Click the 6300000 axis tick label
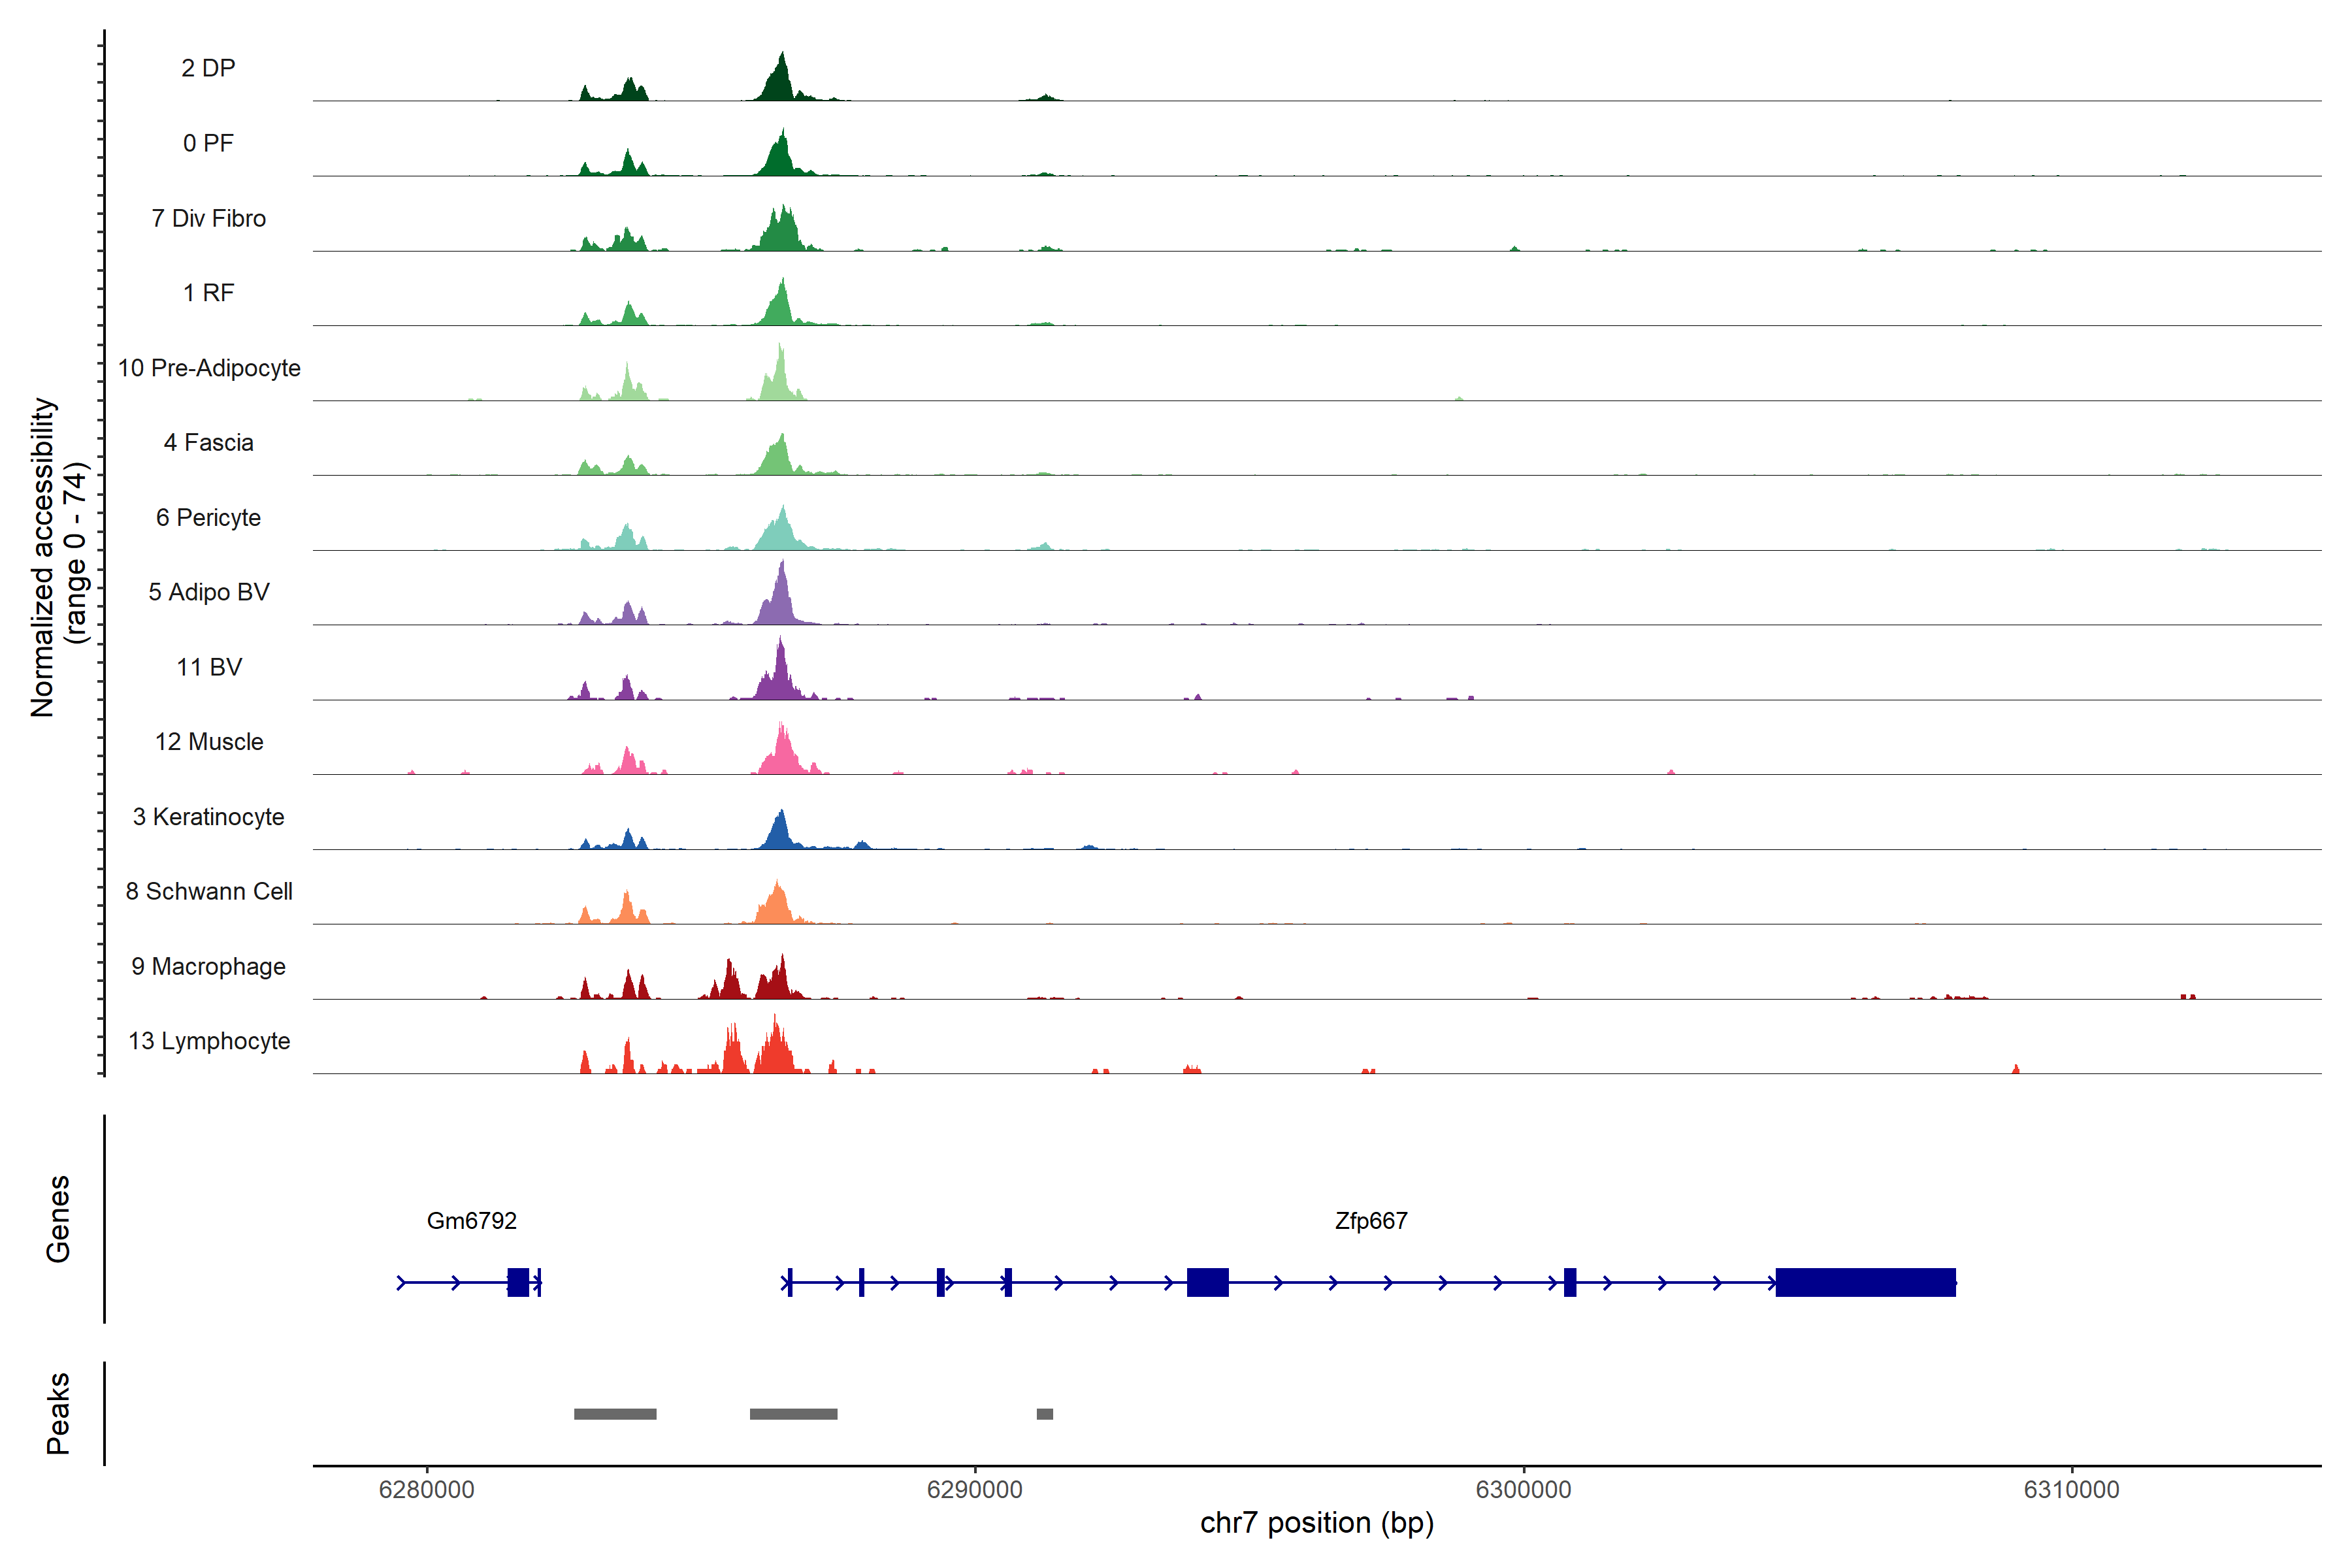 click(x=1523, y=1490)
